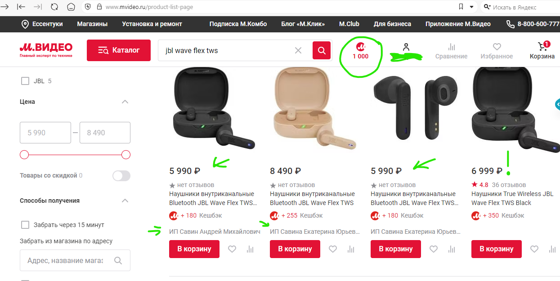Collapse the Способы получения section
The height and width of the screenshot is (281, 560).
(125, 201)
